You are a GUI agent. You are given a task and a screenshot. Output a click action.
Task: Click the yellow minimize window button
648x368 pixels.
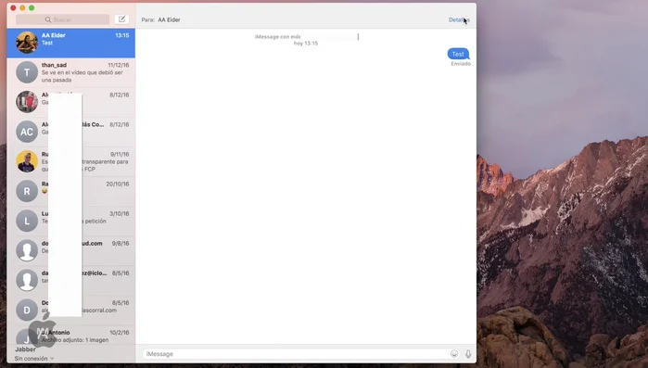click(x=22, y=7)
